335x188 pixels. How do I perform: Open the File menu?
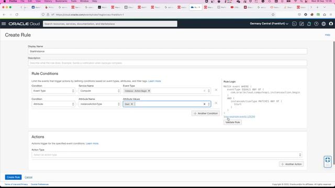(23, 1)
